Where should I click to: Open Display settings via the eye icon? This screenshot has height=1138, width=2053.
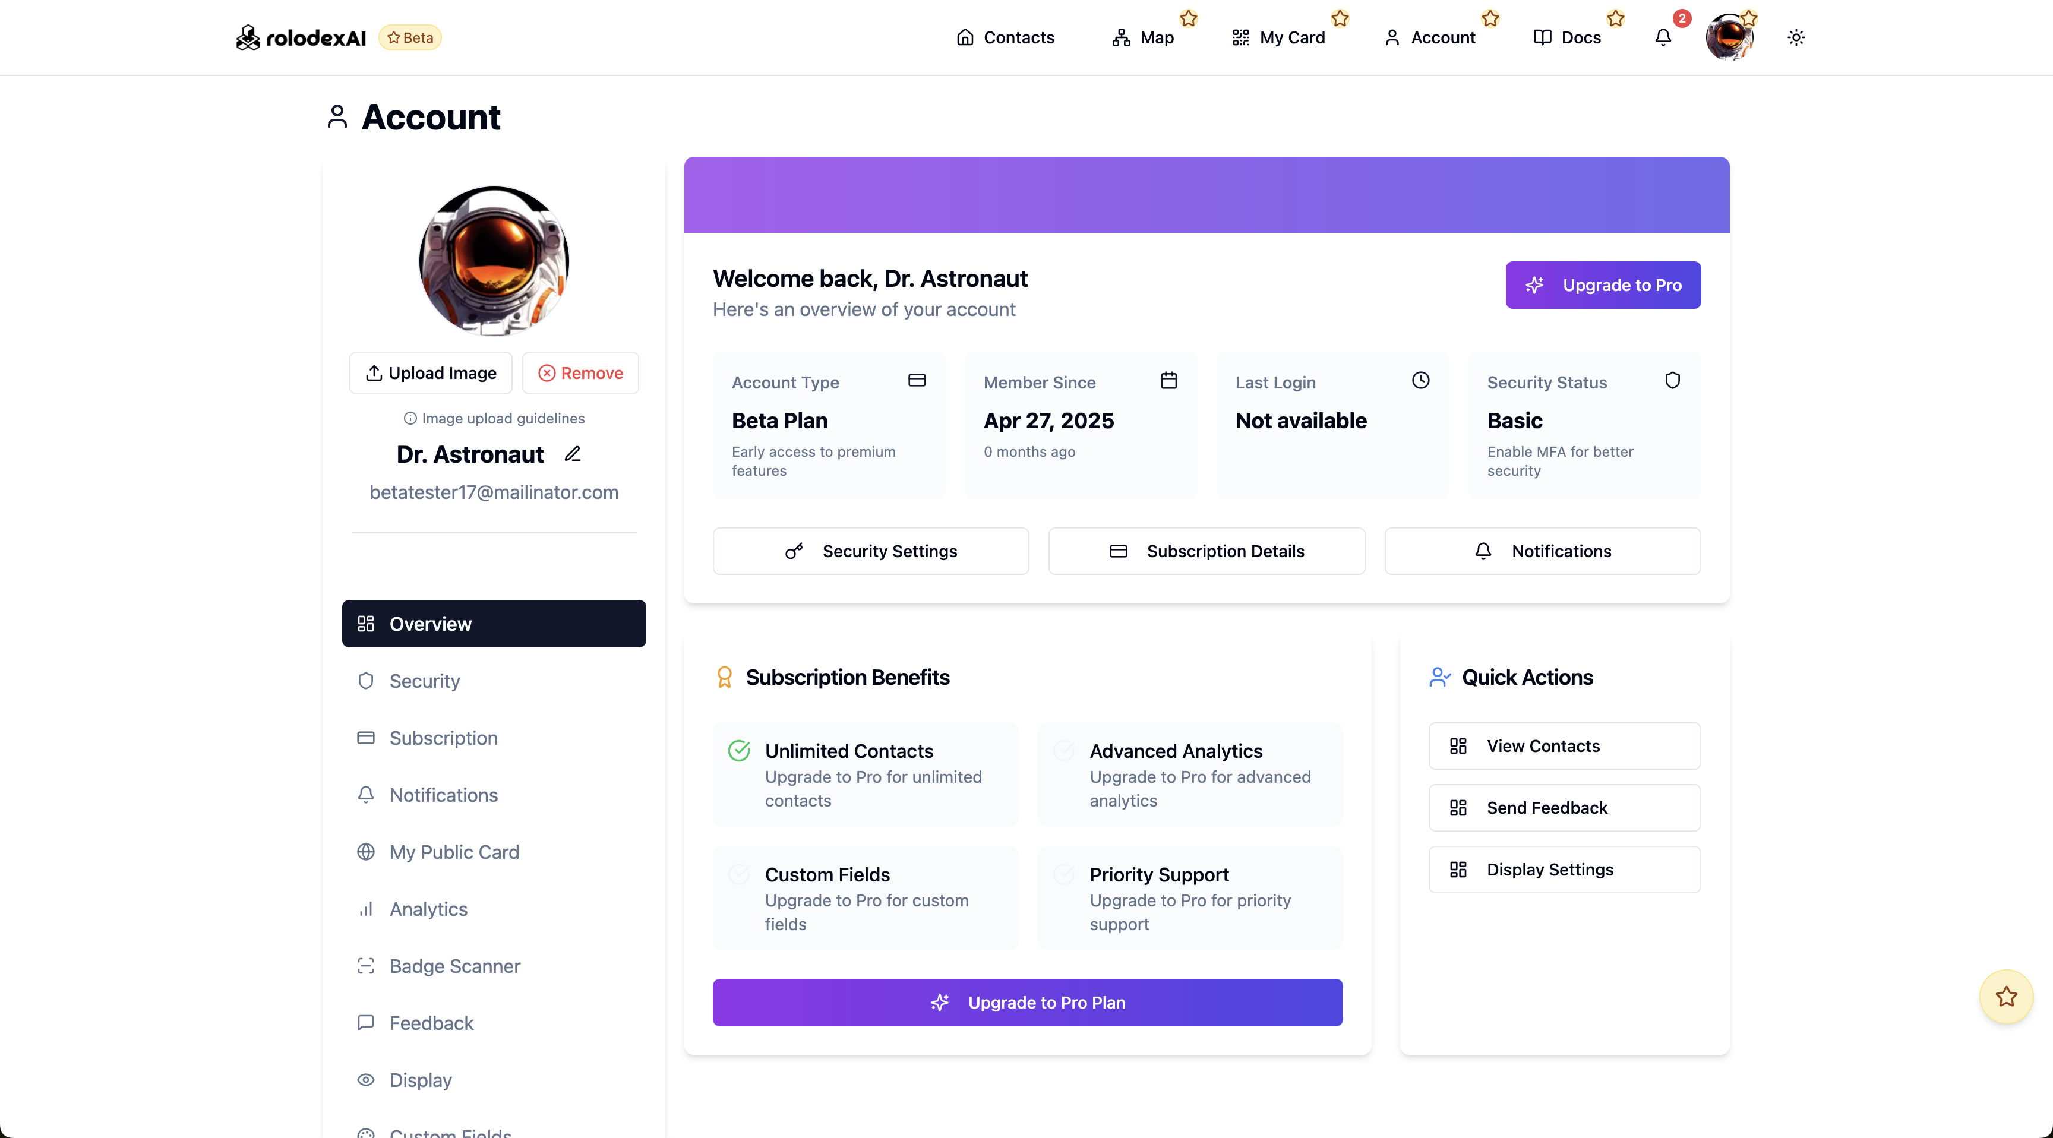pos(367,1080)
